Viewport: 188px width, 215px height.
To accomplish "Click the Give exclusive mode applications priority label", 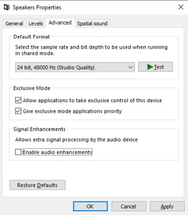I will tap(72, 111).
